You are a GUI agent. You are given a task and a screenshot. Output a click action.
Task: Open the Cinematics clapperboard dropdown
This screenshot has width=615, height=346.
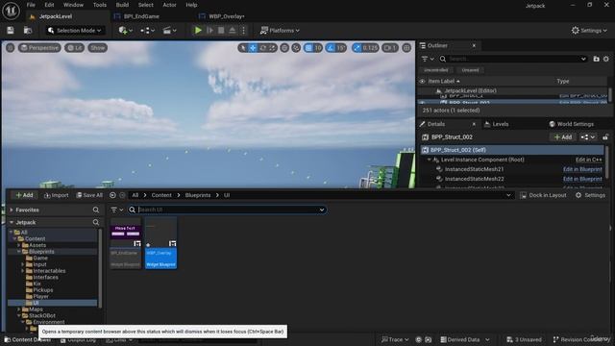pyautogui.click(x=170, y=30)
